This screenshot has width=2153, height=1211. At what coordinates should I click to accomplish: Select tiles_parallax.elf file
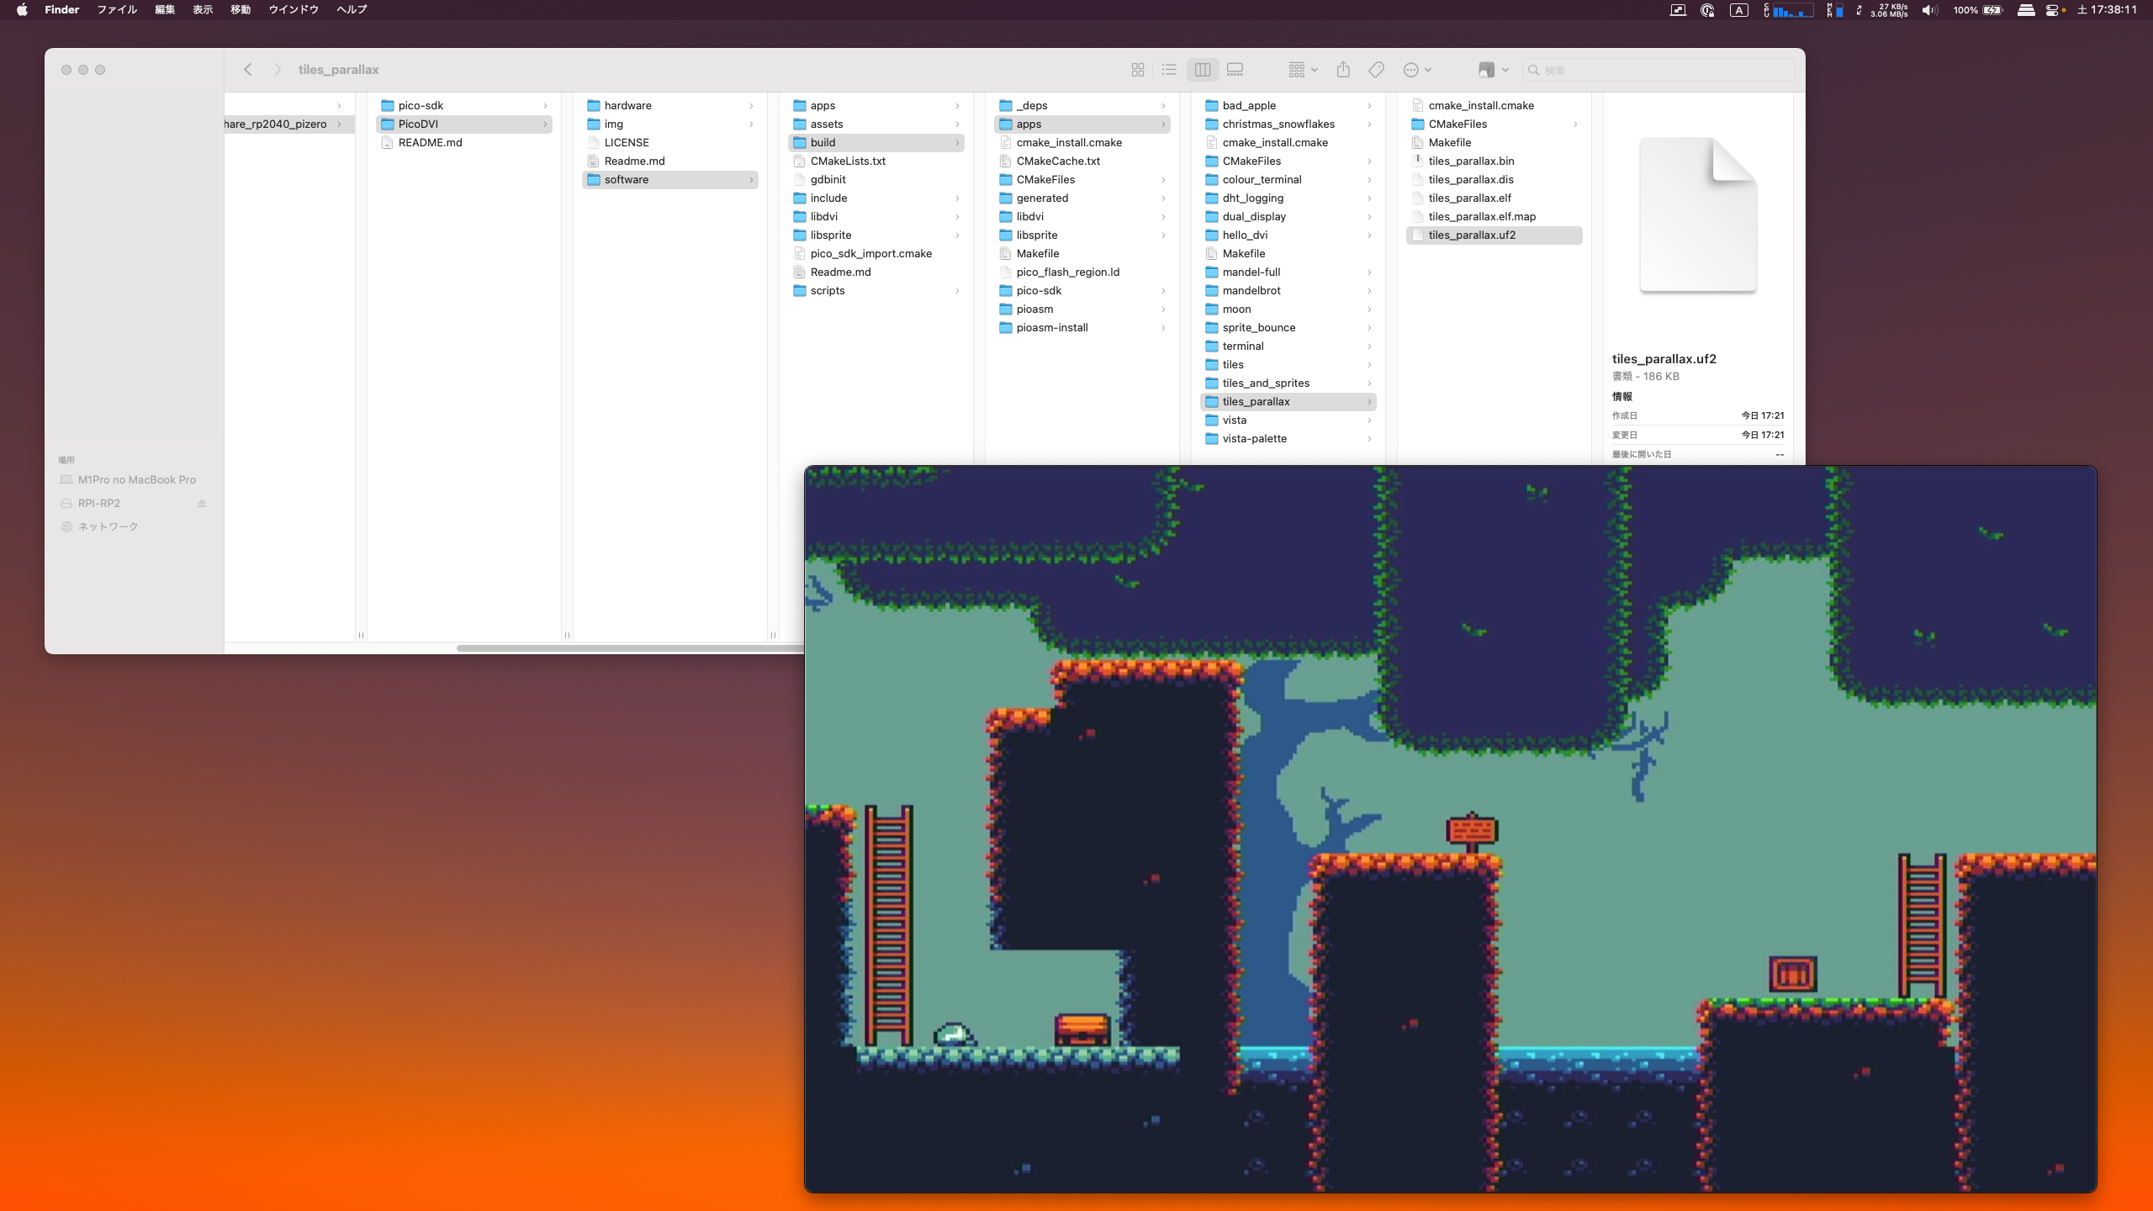(1469, 198)
